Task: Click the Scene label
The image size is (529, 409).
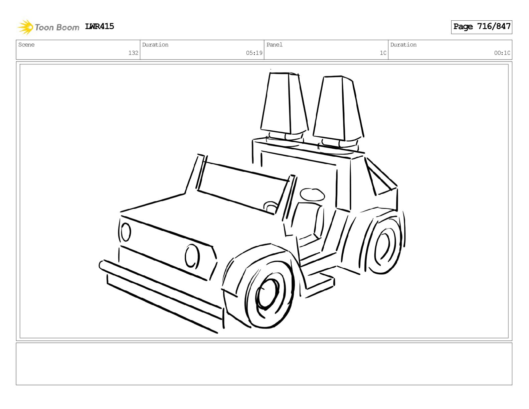Action: [x=26, y=45]
